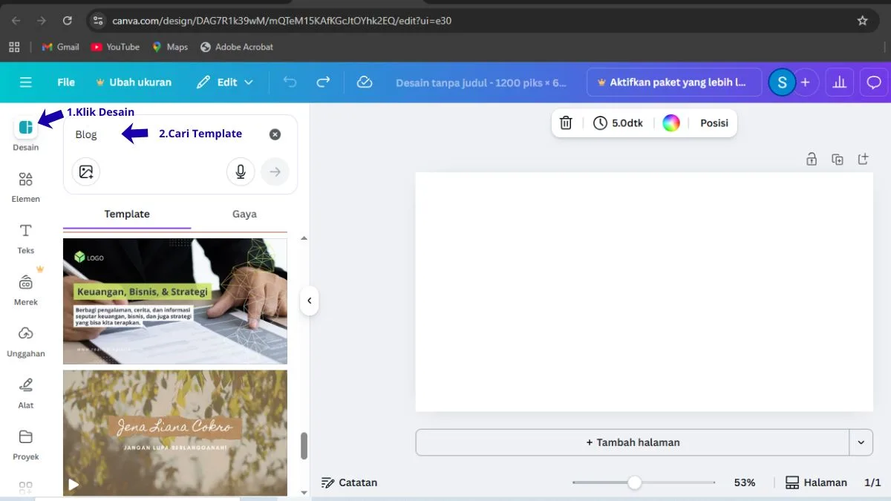
Task: Toggle the Halaman page view button
Action: point(816,482)
